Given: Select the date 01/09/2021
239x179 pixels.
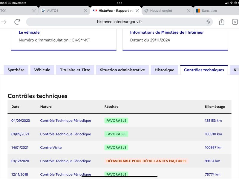Looking at the screenshot, I should pos(20,134).
